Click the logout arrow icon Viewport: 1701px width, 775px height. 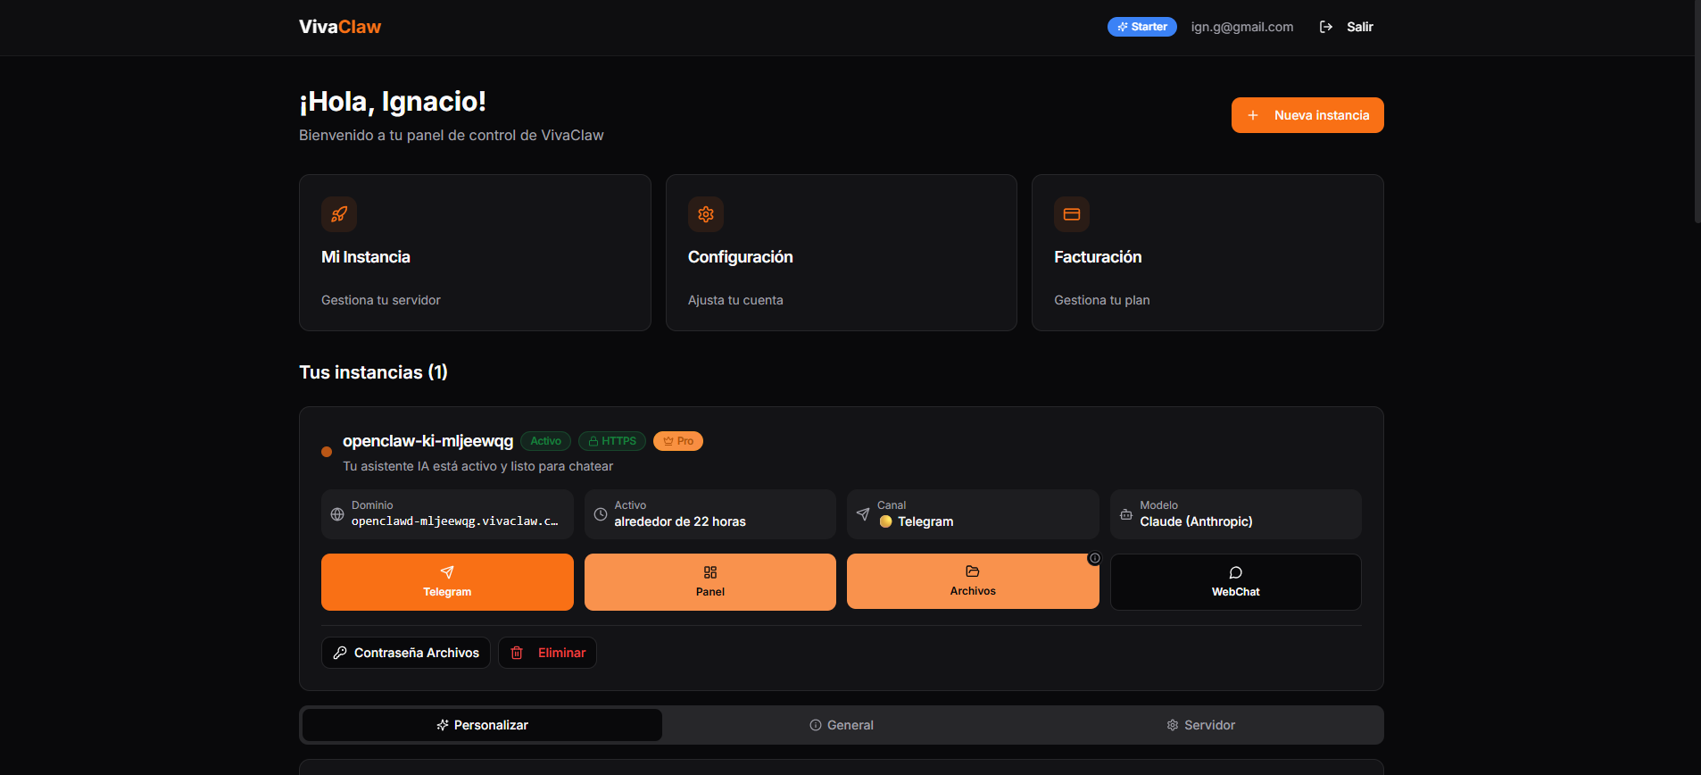click(1326, 27)
